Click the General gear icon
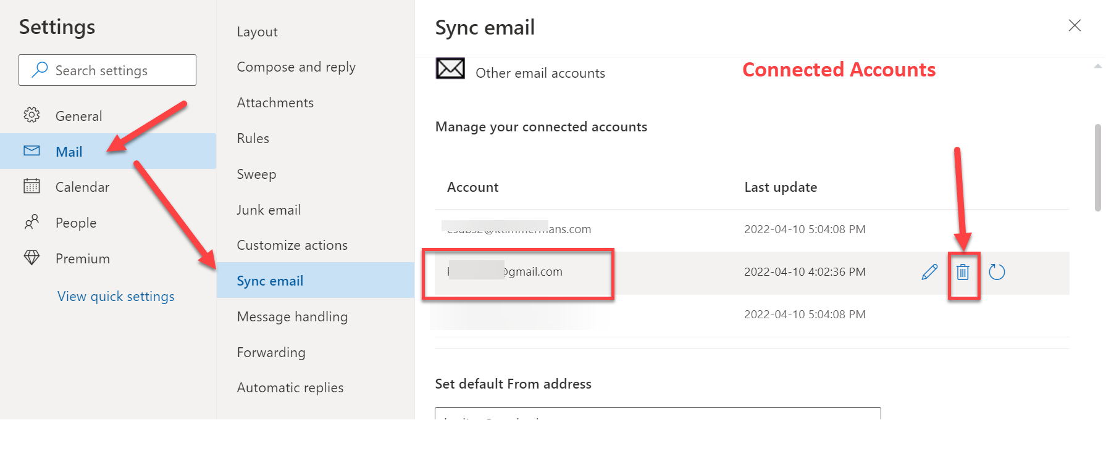The image size is (1106, 449). [x=31, y=115]
